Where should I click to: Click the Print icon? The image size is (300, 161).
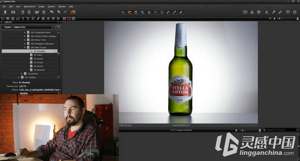pos(288,12)
